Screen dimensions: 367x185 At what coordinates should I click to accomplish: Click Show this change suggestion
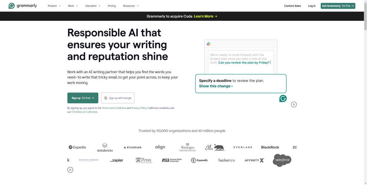216,86
